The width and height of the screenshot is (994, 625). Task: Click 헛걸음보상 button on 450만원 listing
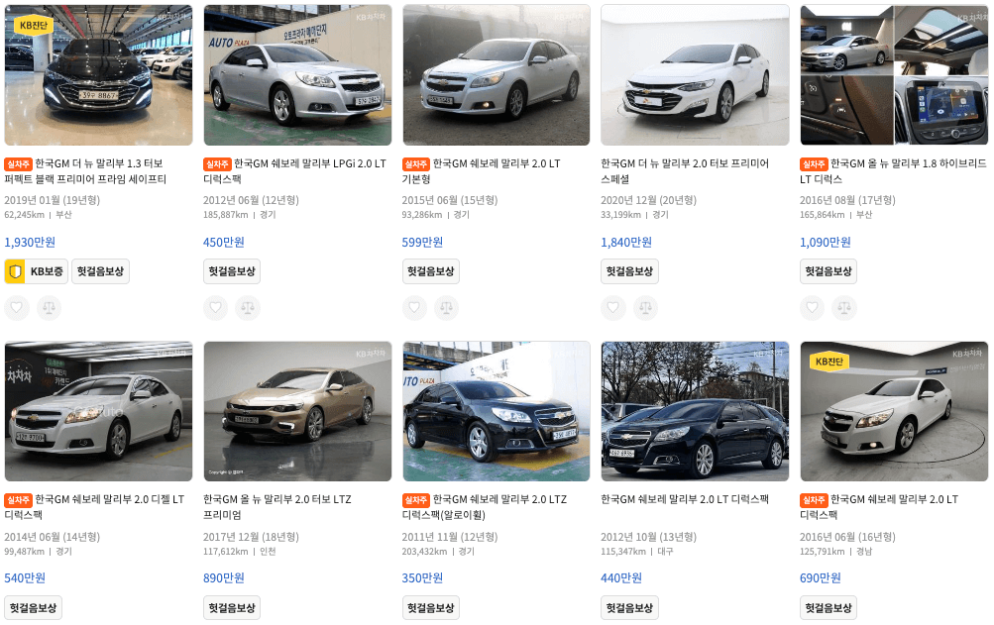coord(232,271)
